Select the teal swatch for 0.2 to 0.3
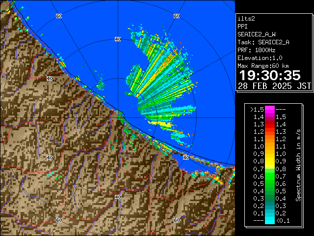This screenshot has height=236, width=314. point(270,206)
